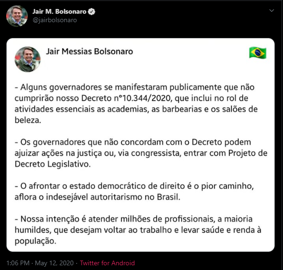Click the Brazil flag emoji in the image
This screenshot has width=283, height=270.
(258, 53)
